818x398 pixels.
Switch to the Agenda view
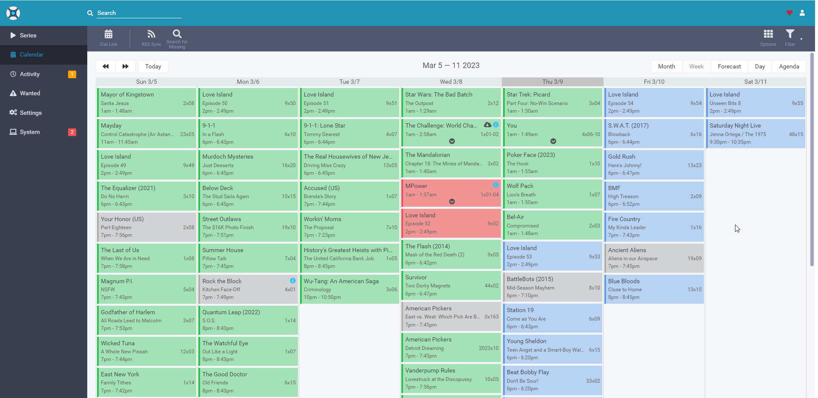pos(789,66)
